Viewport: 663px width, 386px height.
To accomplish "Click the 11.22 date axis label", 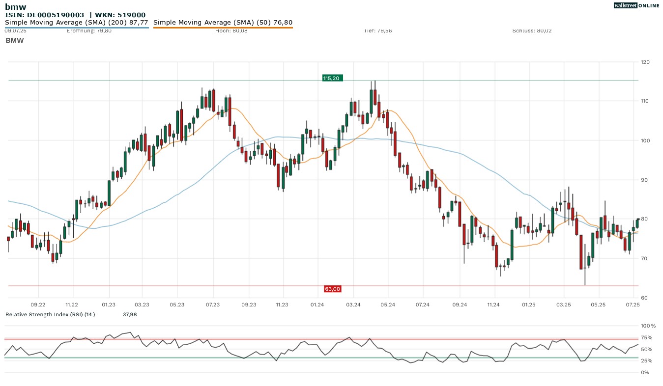I will [x=72, y=305].
